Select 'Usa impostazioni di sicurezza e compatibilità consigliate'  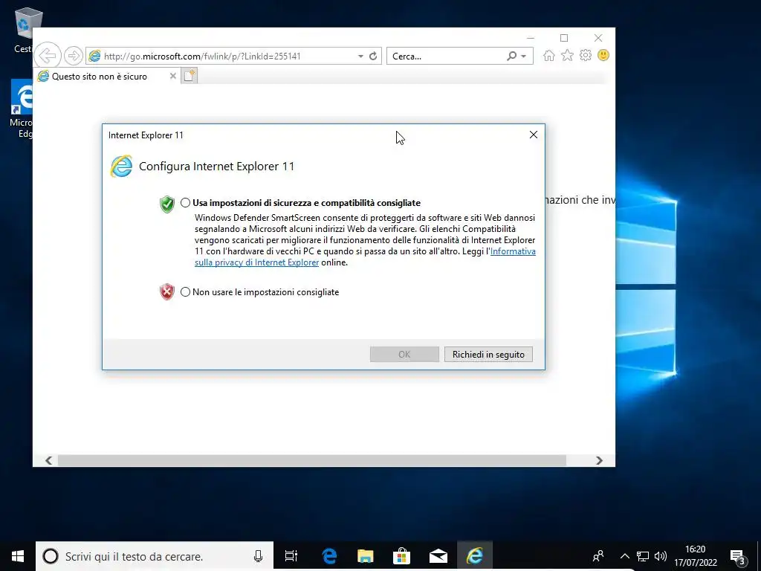pyautogui.click(x=185, y=203)
